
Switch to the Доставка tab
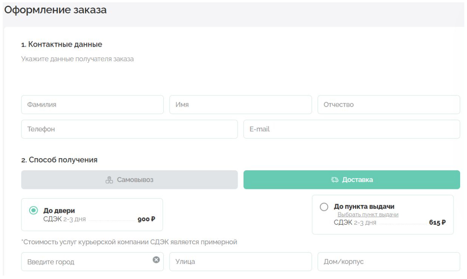[x=352, y=180]
